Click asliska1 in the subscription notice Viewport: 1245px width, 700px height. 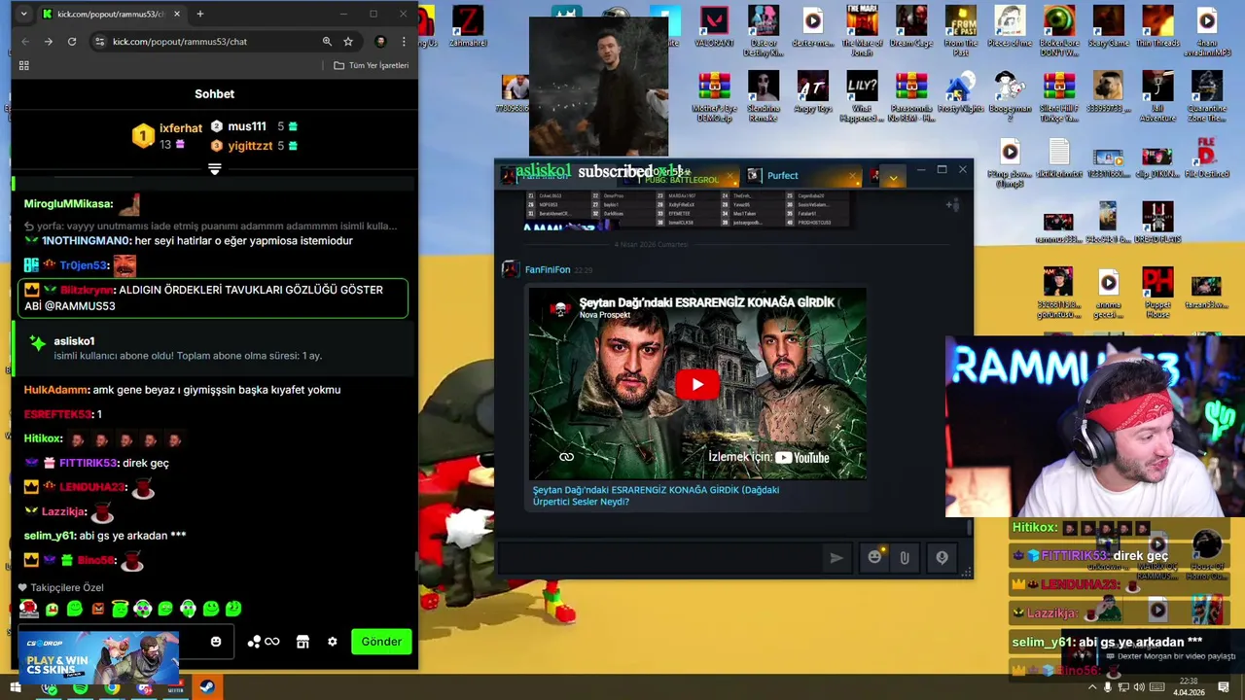(74, 341)
